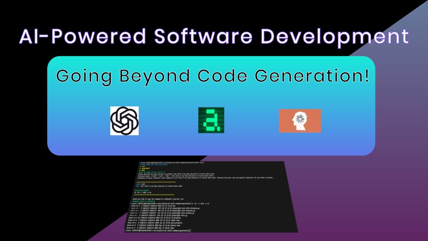Viewport: 428px width, 241px height.
Task: Click the "Processed input" line in terminal
Action: (176, 176)
